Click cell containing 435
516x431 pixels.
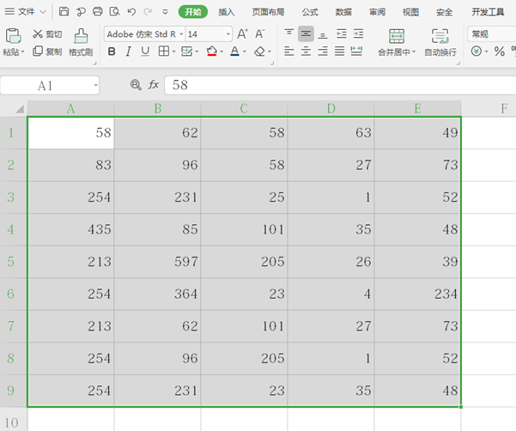pyautogui.click(x=71, y=229)
